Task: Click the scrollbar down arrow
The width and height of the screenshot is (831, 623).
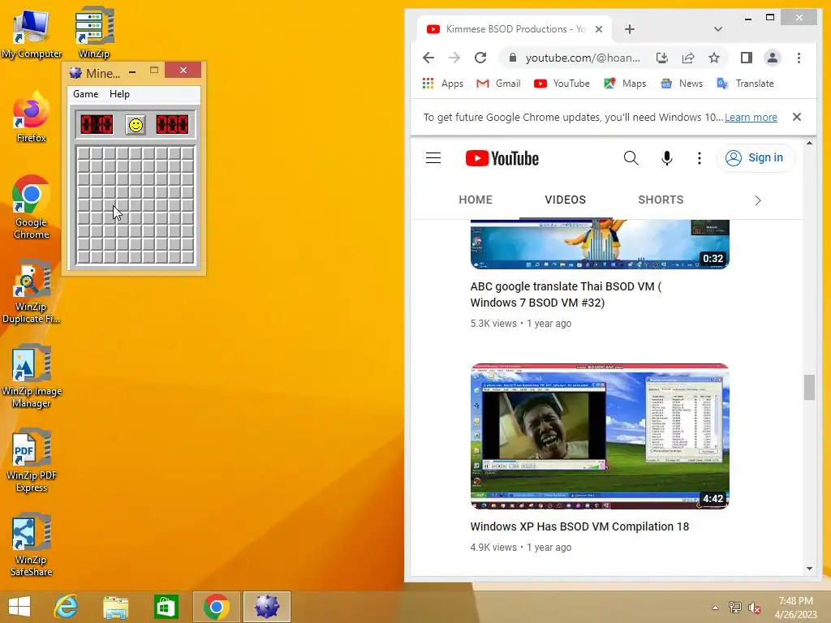Action: click(809, 569)
